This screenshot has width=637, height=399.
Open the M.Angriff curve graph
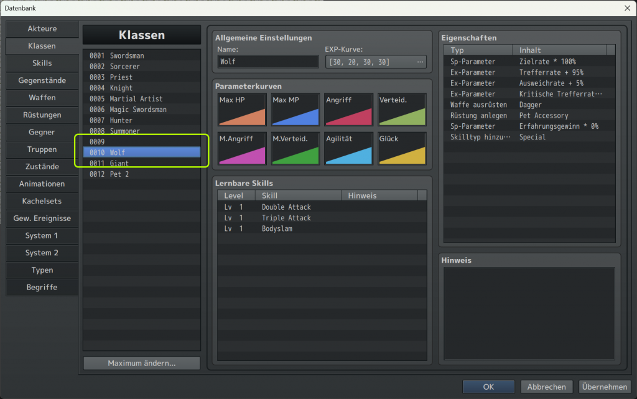pos(242,149)
